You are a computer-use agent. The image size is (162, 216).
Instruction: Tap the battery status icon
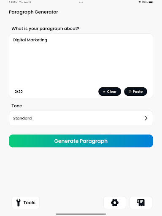(151, 2)
